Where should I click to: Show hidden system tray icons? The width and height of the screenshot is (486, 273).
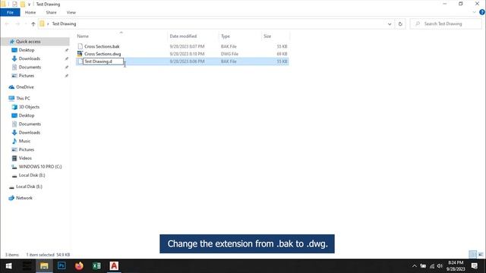pyautogui.click(x=415, y=266)
